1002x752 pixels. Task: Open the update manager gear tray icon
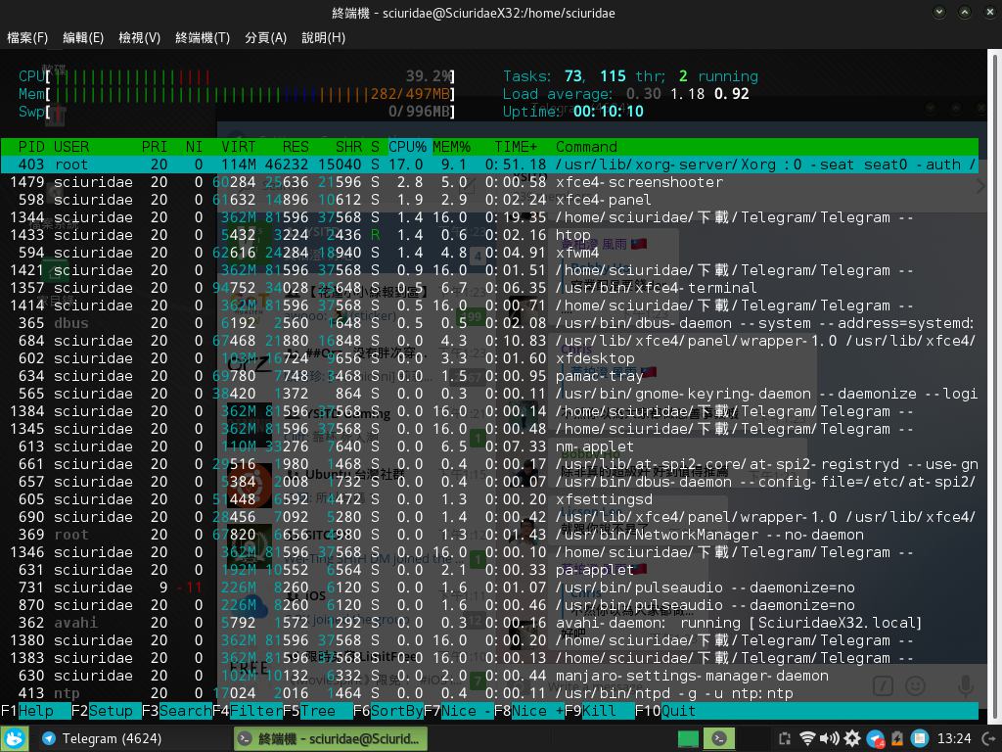pyautogui.click(x=852, y=738)
